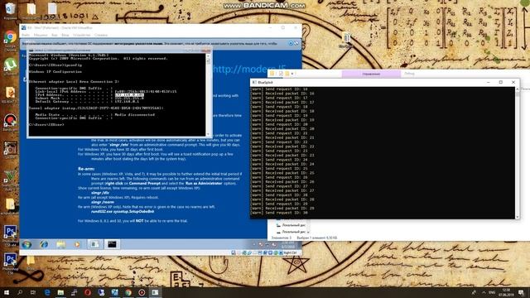Open Chrome from the host taskbar
The image size is (530, 298).
click(128, 292)
